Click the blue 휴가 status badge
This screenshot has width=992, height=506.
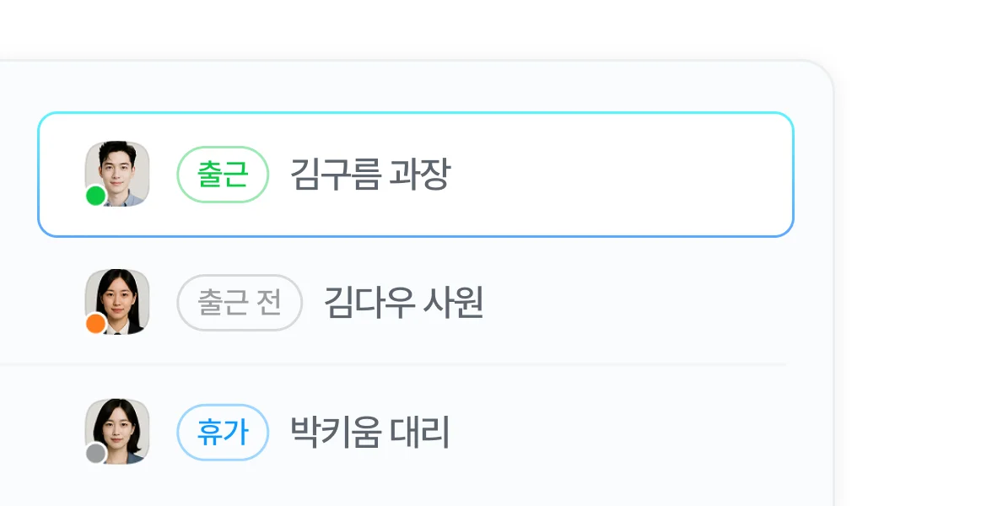tap(223, 433)
